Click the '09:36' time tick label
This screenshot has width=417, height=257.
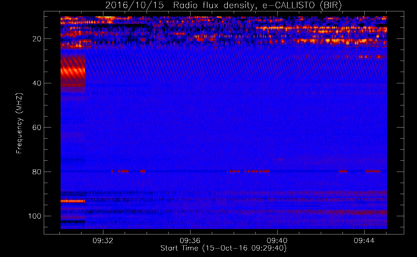(x=190, y=241)
